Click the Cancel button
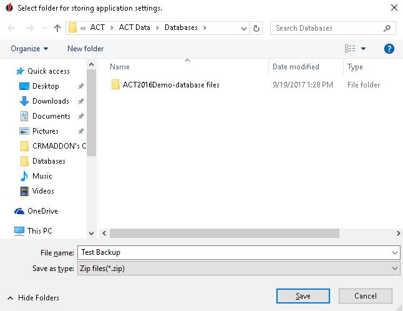This screenshot has height=311, width=403. 365,296
